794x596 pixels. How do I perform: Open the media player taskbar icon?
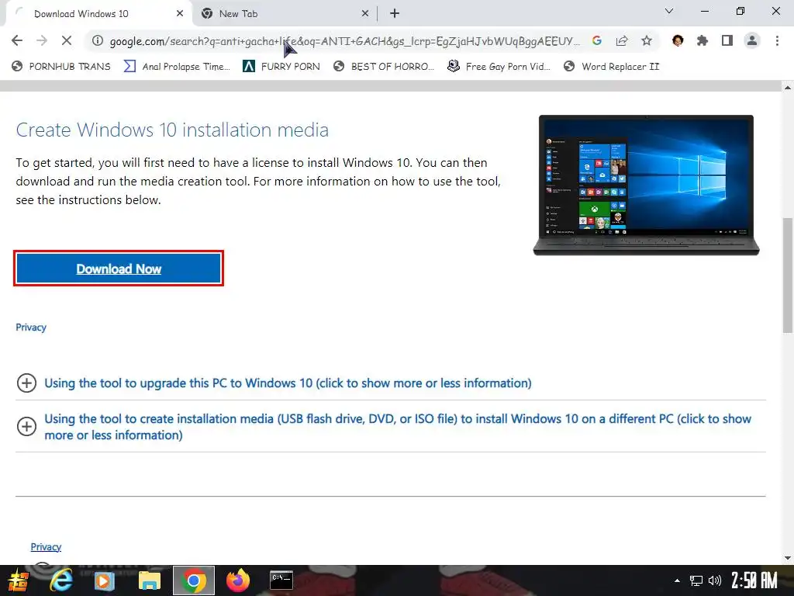click(x=105, y=580)
